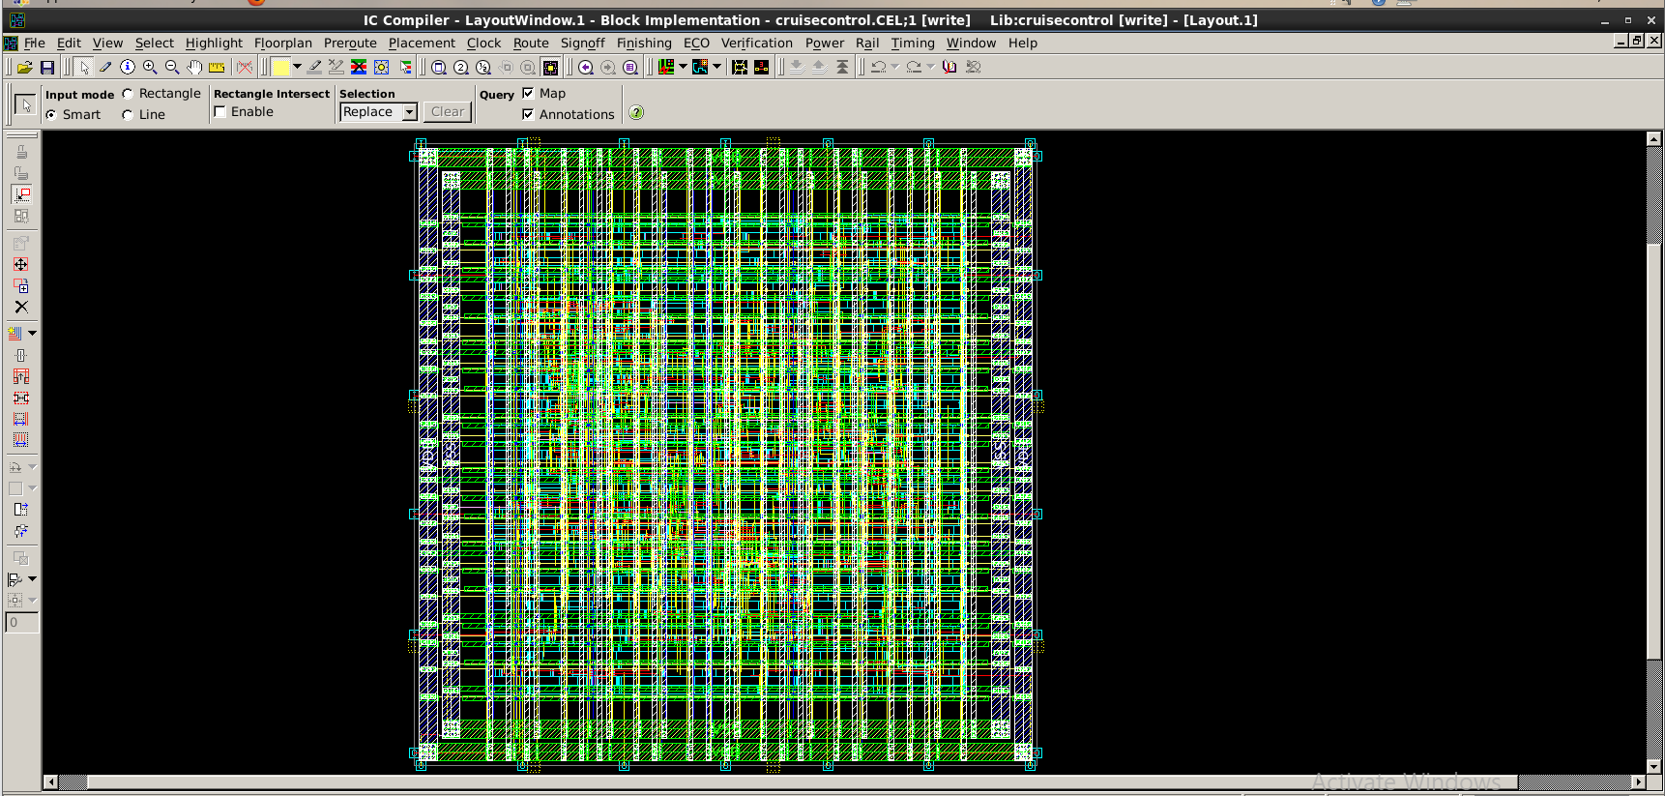Toggle the Map query checkbox
This screenshot has height=796, width=1665.
tap(528, 93)
